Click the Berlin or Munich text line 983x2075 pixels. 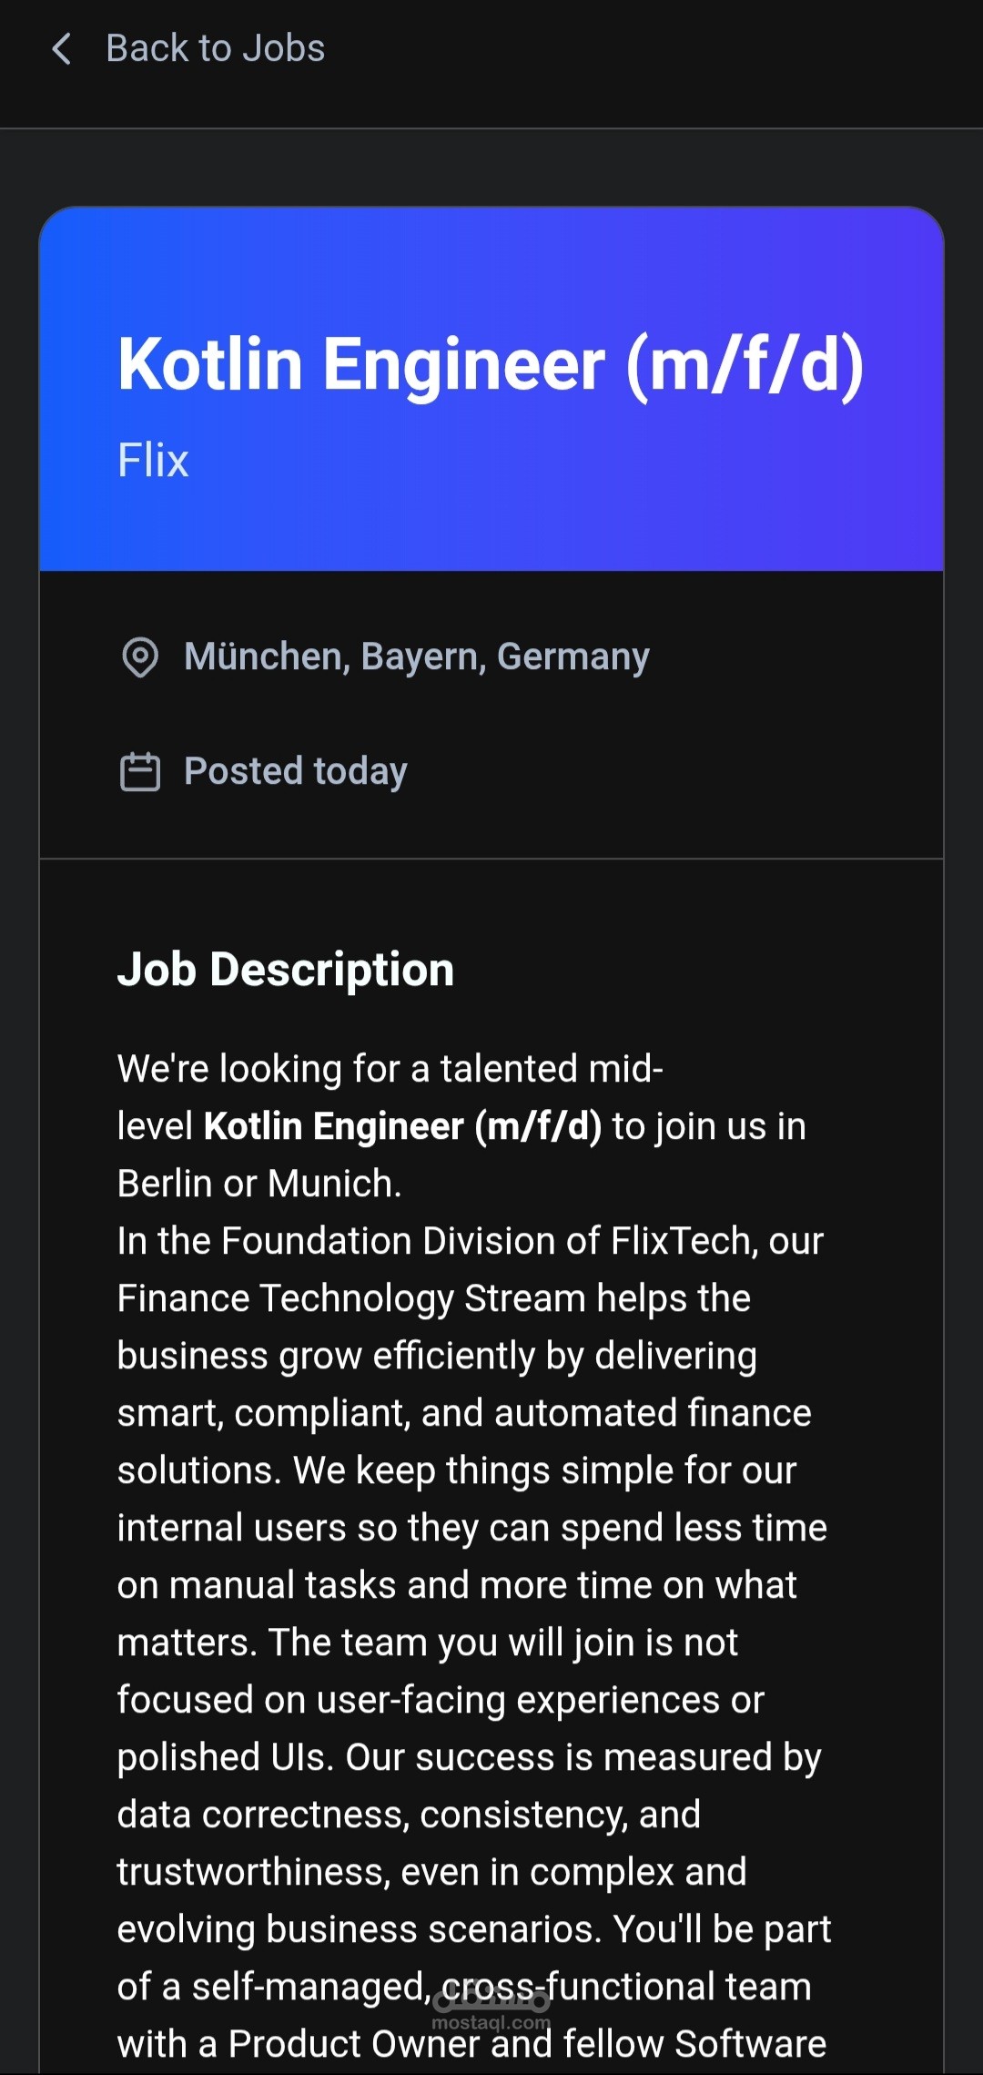pyautogui.click(x=259, y=1185)
